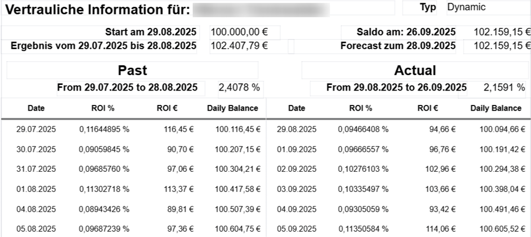The height and width of the screenshot is (237, 531).
Task: Select the "Actual" section heading
Action: click(415, 70)
